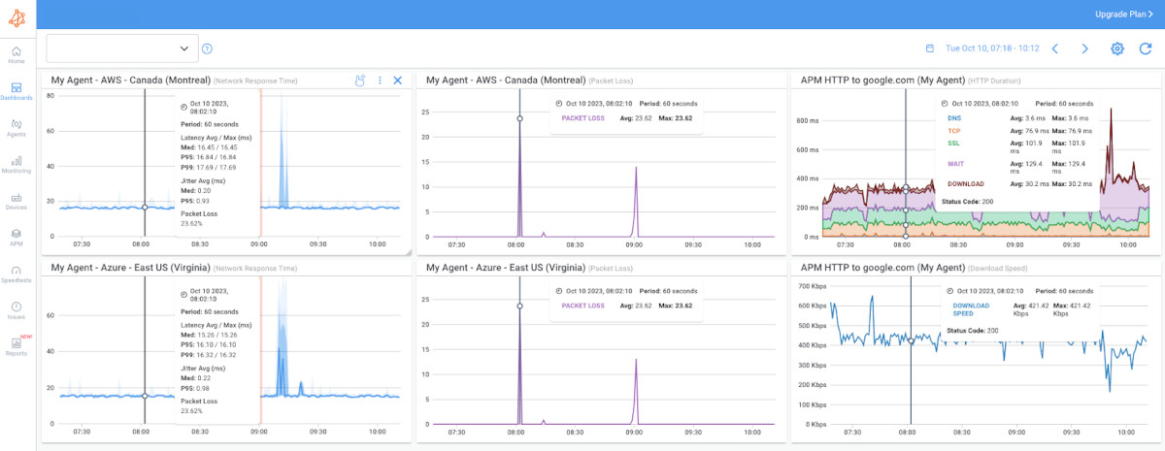Go to Agents in the sidebar
The width and height of the screenshot is (1165, 451).
click(17, 128)
